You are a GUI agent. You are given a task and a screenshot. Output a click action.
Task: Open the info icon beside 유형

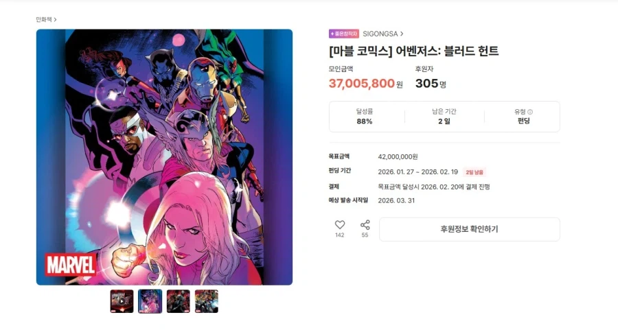pos(530,112)
